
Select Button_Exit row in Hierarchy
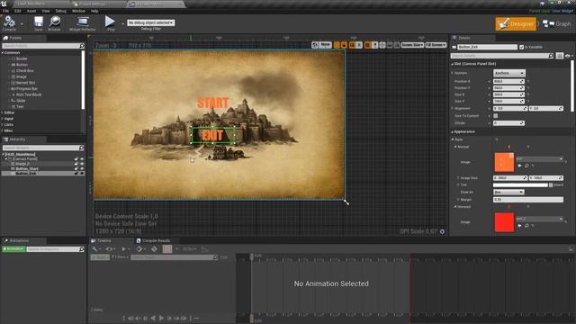tap(42, 174)
